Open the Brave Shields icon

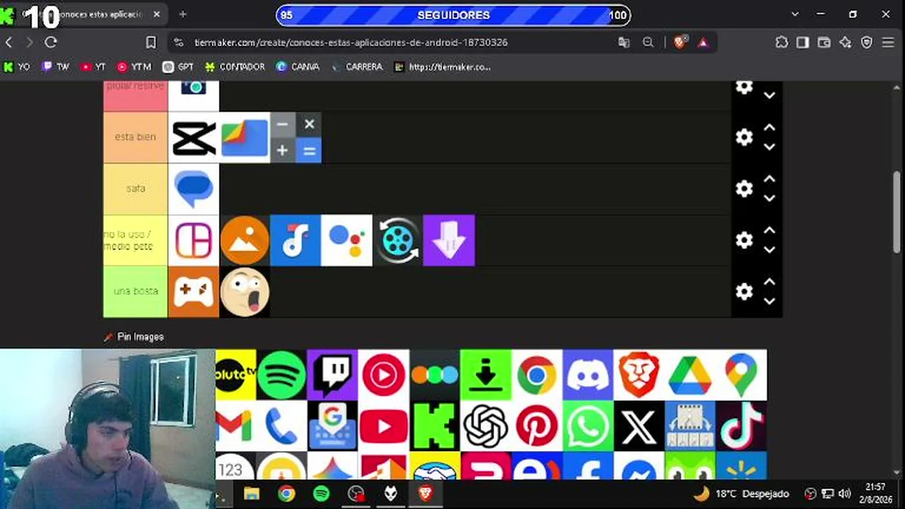coord(680,42)
